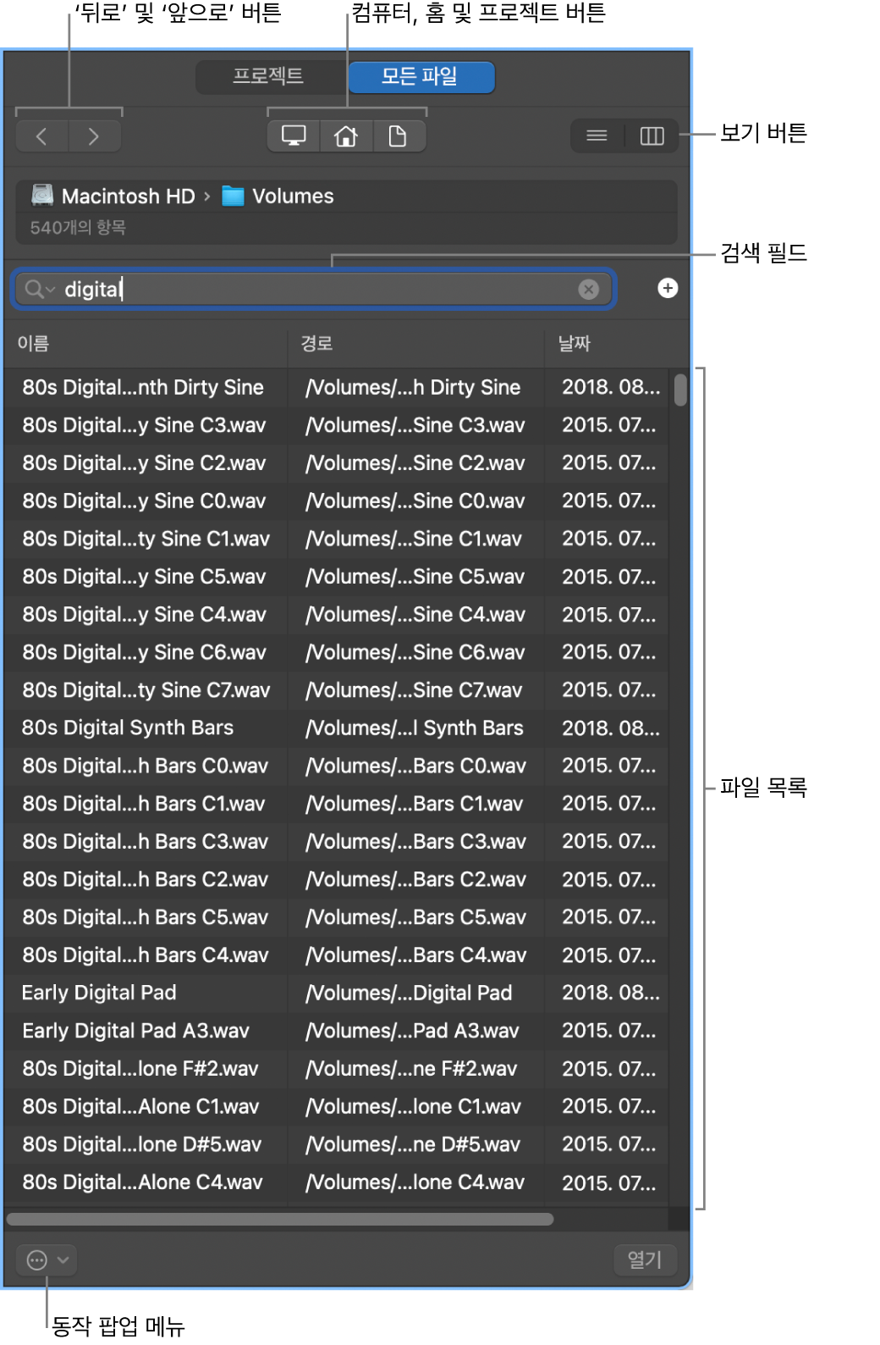
Task: Clear the search field text
Action: click(588, 290)
